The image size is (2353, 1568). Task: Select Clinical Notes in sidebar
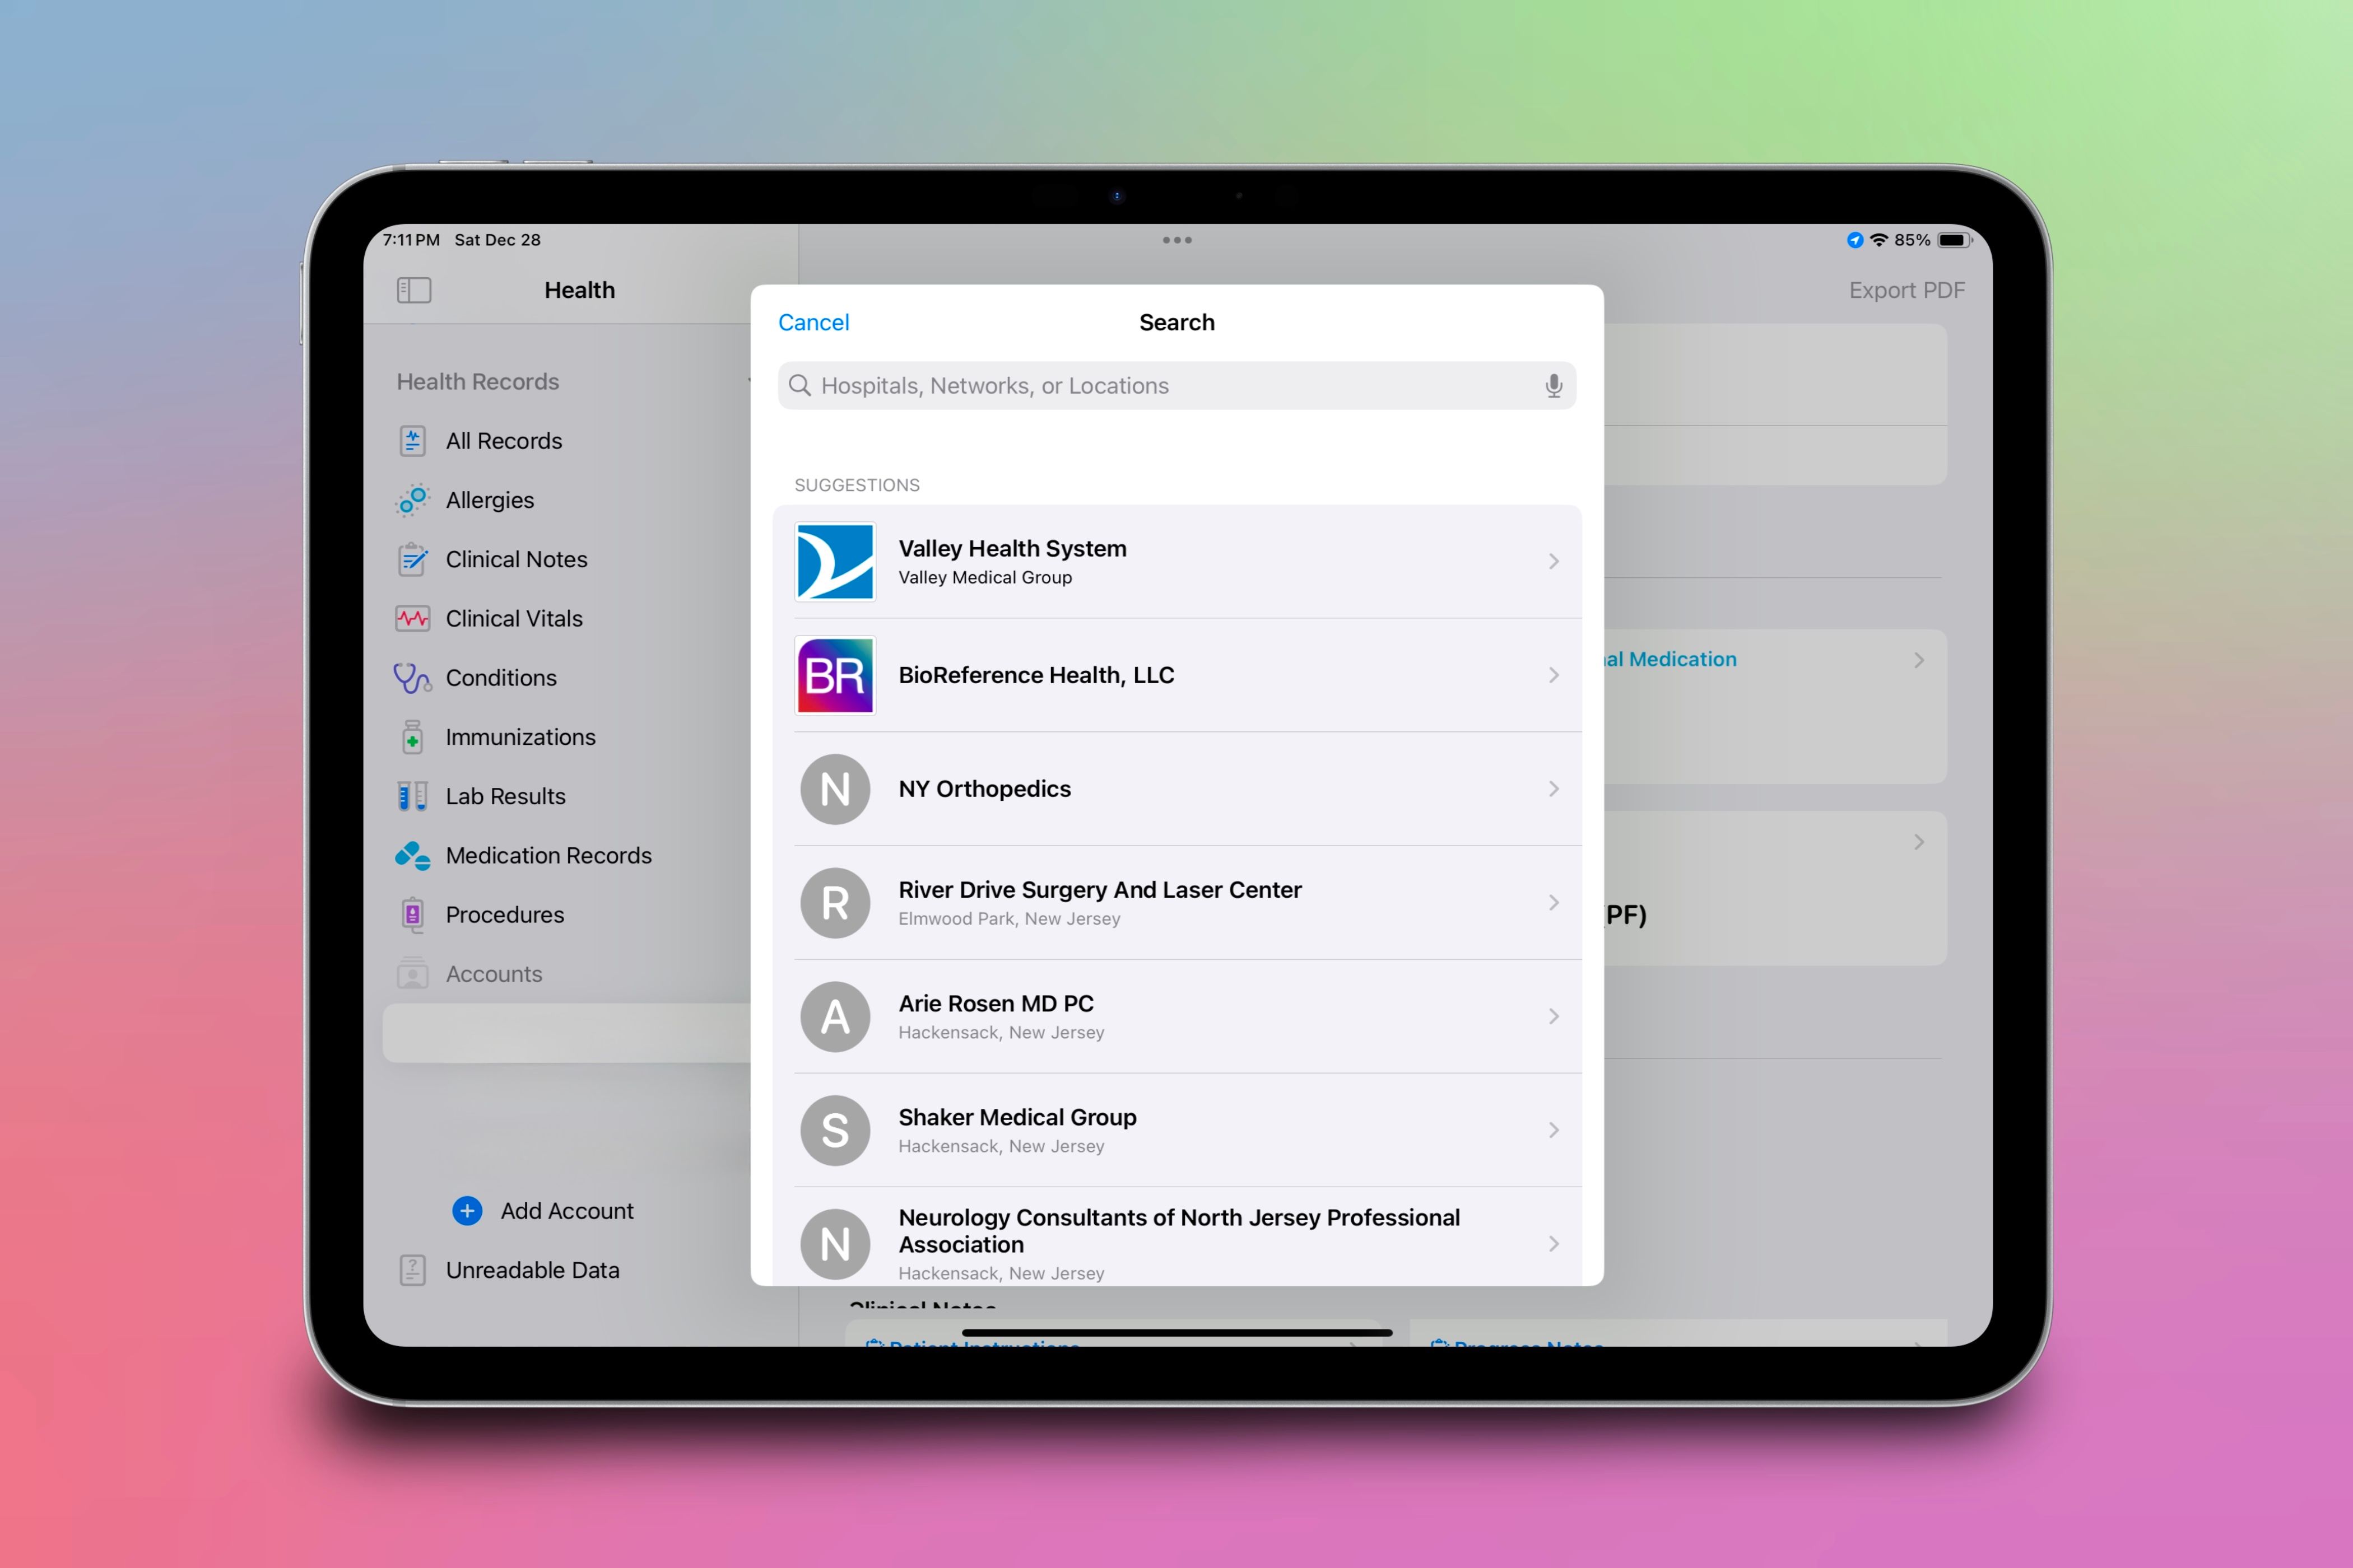(515, 559)
